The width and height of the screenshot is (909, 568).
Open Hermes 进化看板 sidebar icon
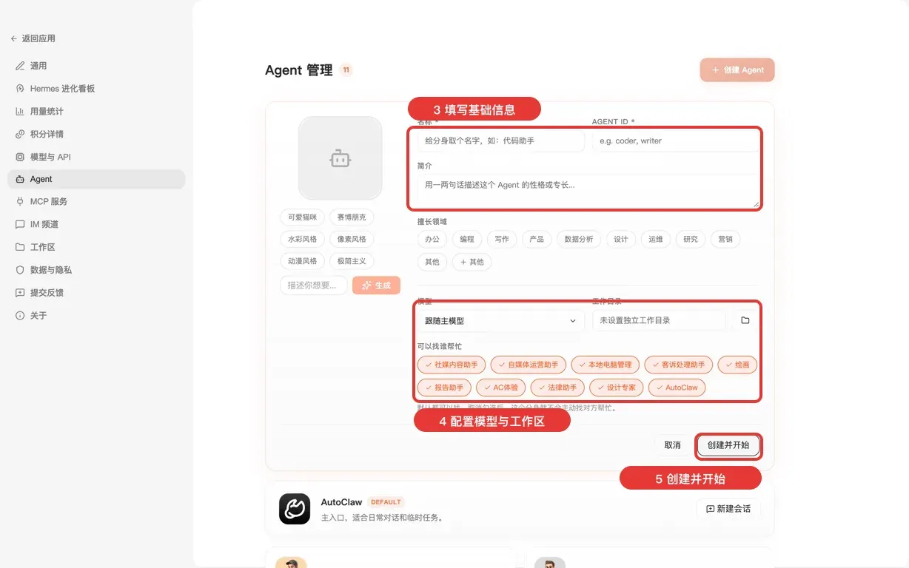pos(20,89)
